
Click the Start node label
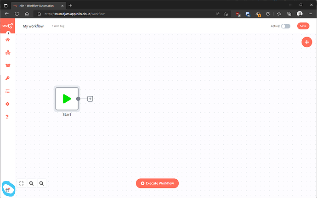pos(67,115)
